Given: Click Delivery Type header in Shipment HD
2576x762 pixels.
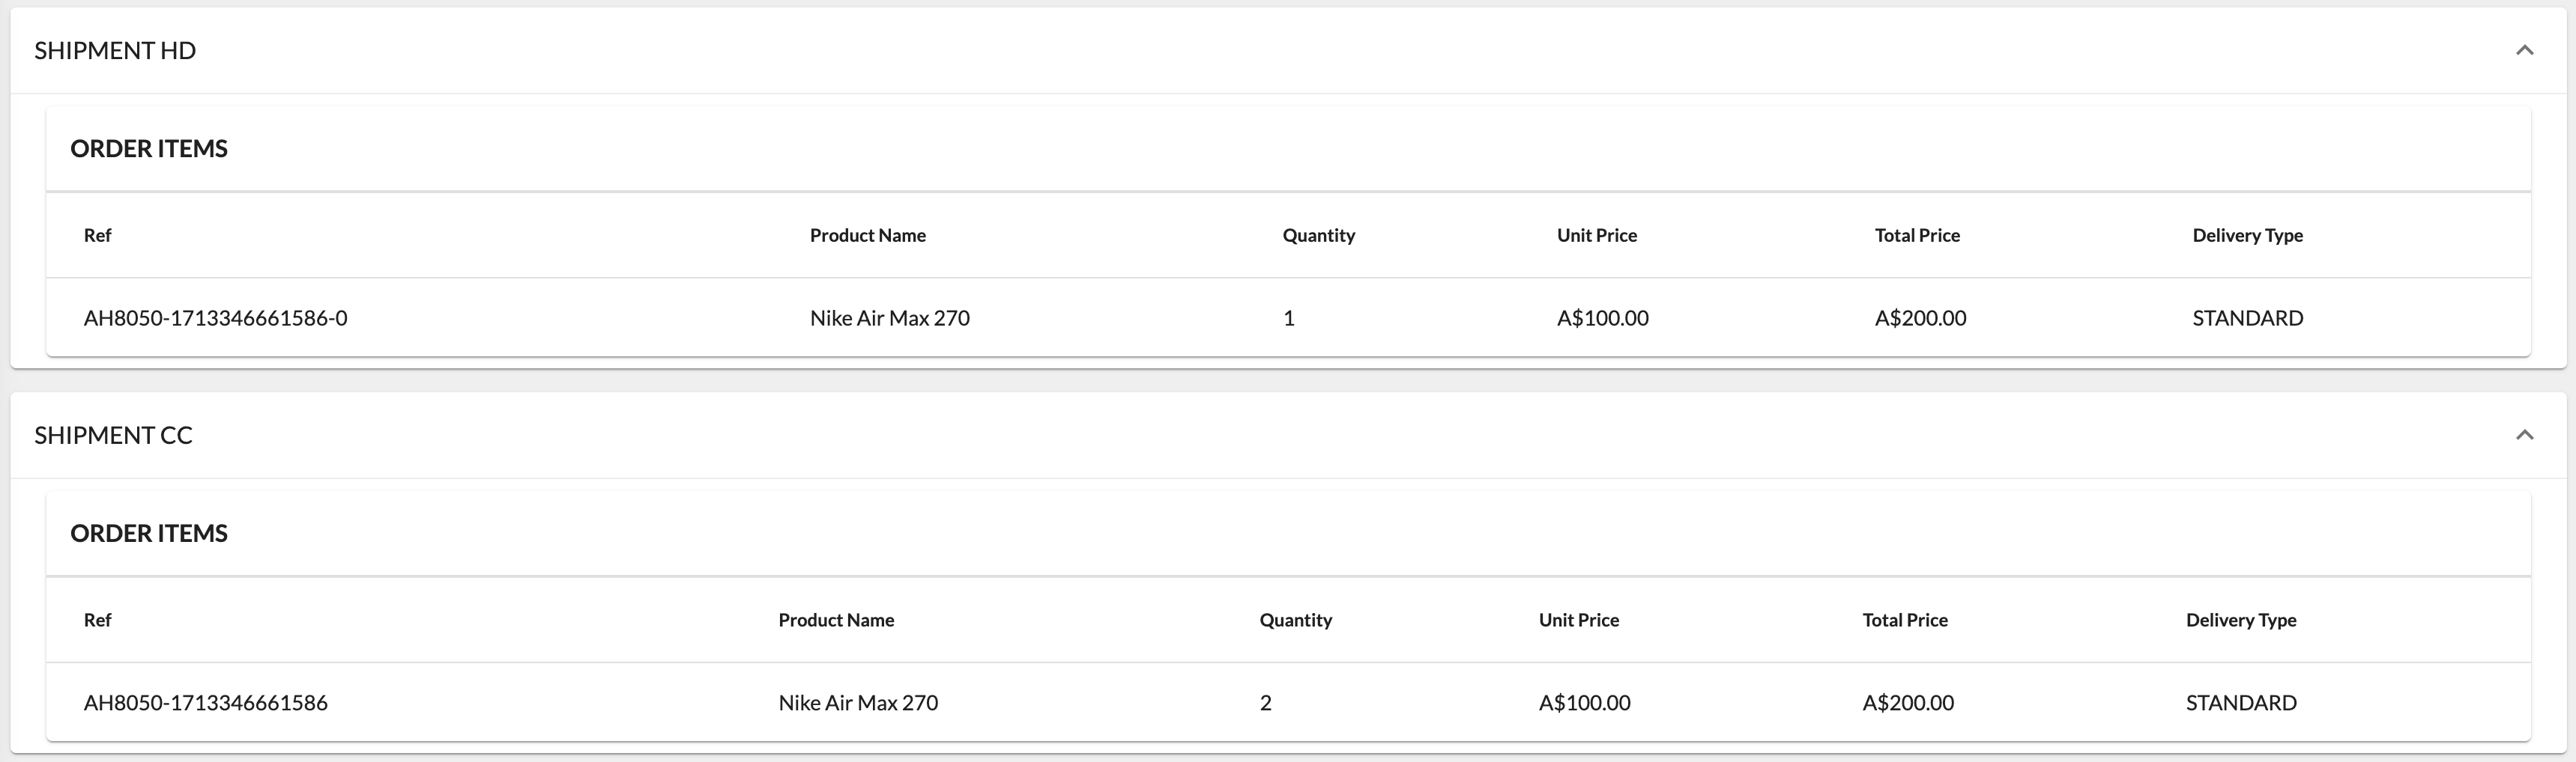Looking at the screenshot, I should tap(2247, 235).
